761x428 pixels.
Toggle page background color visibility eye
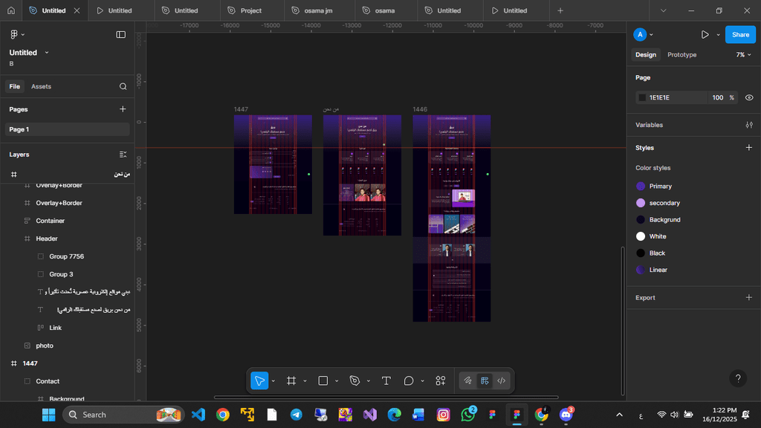pyautogui.click(x=748, y=97)
